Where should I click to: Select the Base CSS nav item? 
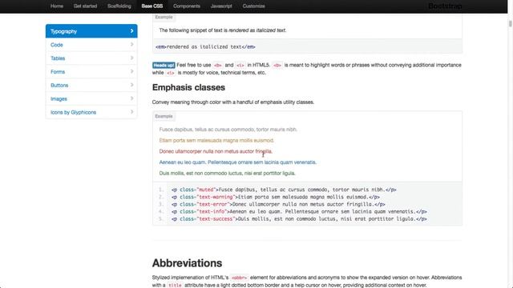click(x=152, y=6)
